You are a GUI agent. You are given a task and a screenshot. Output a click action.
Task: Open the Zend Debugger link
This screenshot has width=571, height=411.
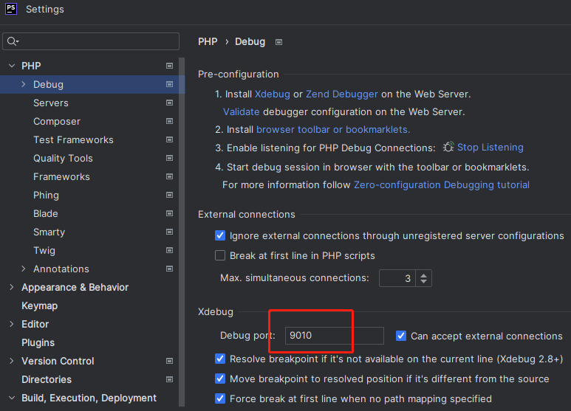342,94
